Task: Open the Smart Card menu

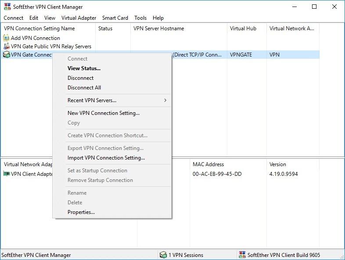Action: coord(115,18)
